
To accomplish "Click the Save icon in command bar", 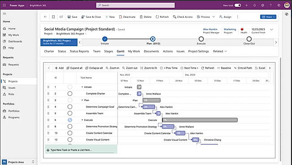I will coord(69,17).
